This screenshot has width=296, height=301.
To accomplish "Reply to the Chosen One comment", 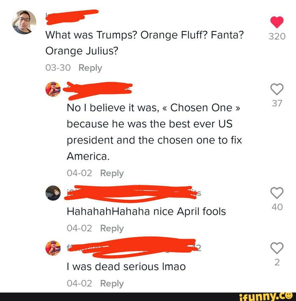I will click(x=112, y=173).
